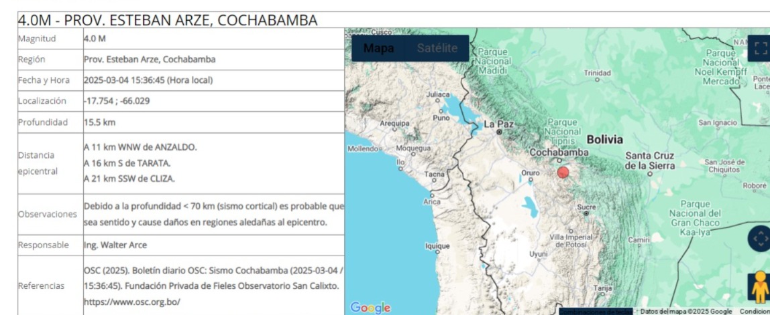
Task: Click the Bolivia country label on map
Action: click(x=605, y=140)
